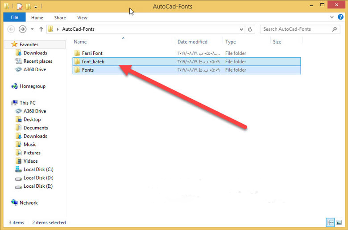Click AutoCad-Fonts in the address bar
This screenshot has height=230, width=348.
(78, 29)
